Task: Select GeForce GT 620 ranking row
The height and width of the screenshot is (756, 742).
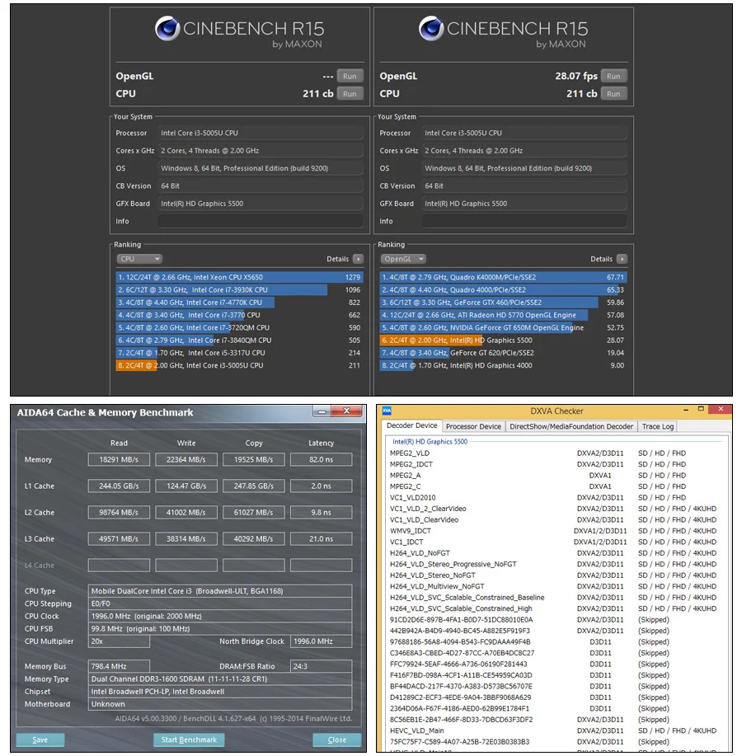Action: pyautogui.click(x=503, y=353)
